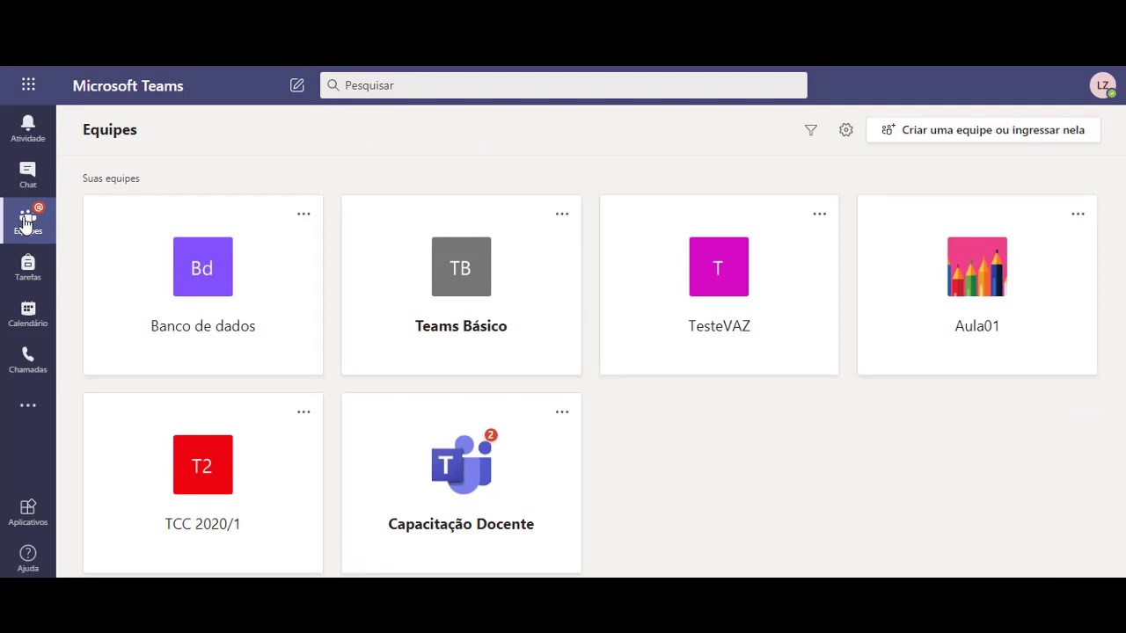Open Chamadas in the sidebar
Screen dimensions: 1126x633
28,360
